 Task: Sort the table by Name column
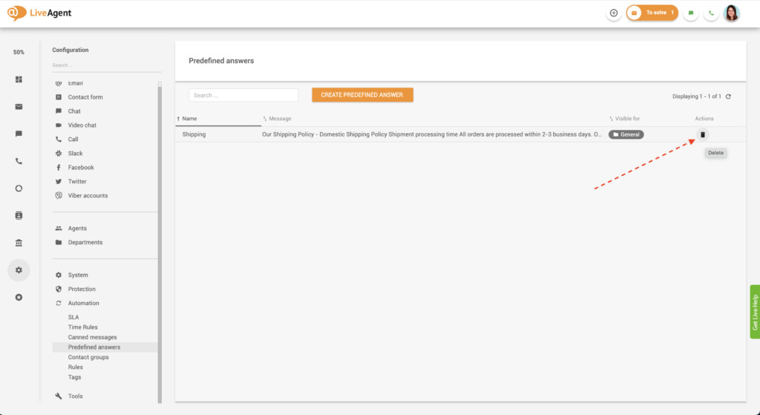pos(190,119)
